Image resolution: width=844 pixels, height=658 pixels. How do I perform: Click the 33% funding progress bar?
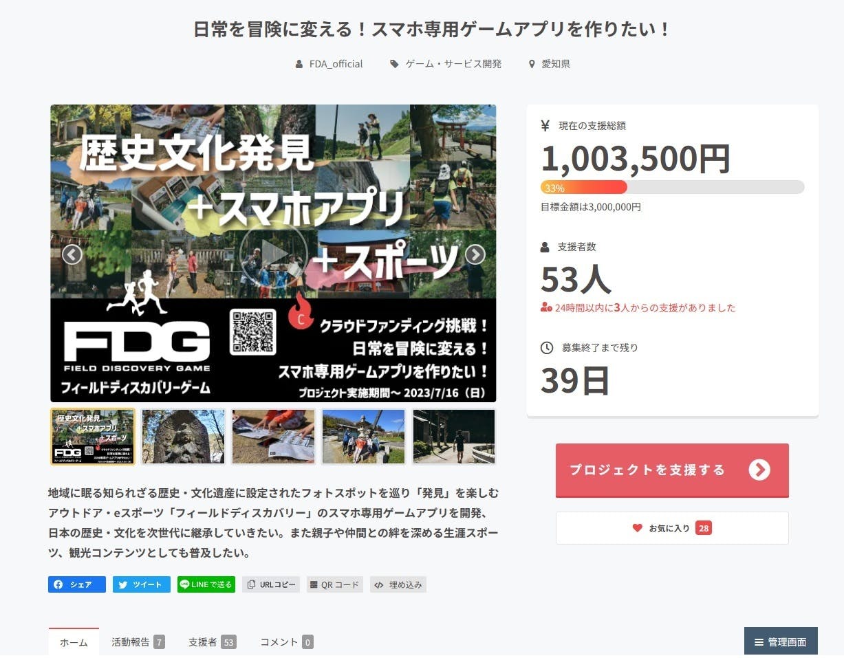[672, 187]
